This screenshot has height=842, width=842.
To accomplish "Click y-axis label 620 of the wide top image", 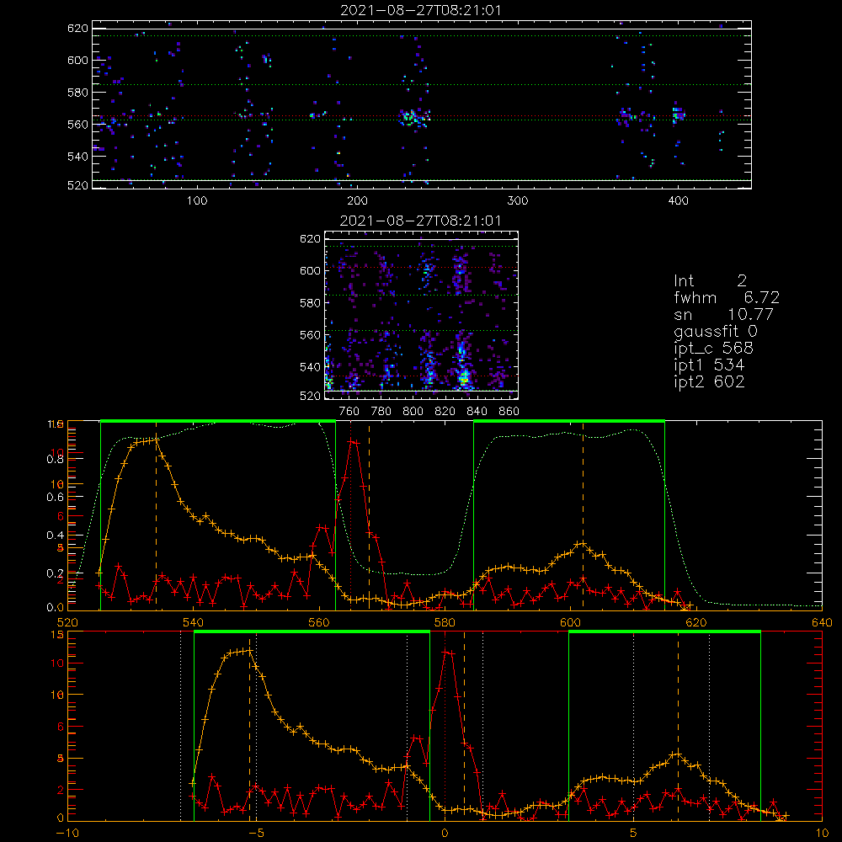I will pyautogui.click(x=77, y=28).
